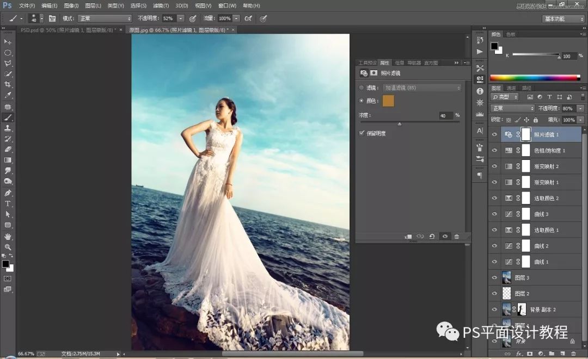Screen dimensions: 588x359
Task: Expand the 基本功能 workspace switcher
Action: [563, 18]
